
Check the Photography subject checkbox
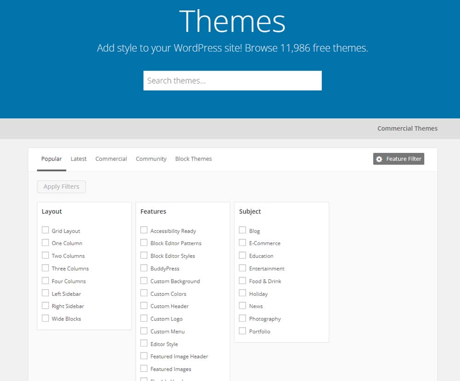[x=242, y=318]
